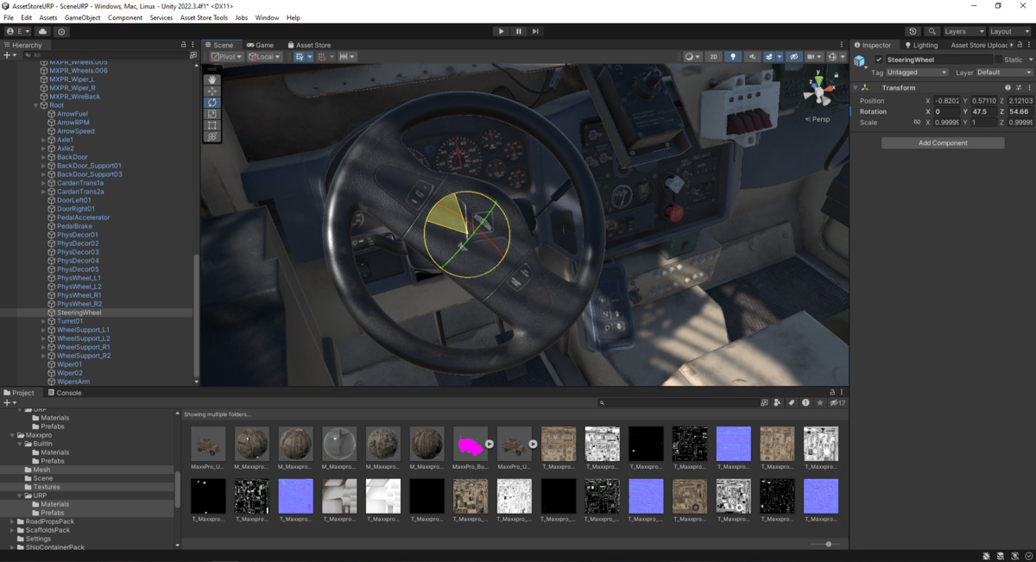Click the Play button
This screenshot has width=1036, height=562.
pos(501,31)
